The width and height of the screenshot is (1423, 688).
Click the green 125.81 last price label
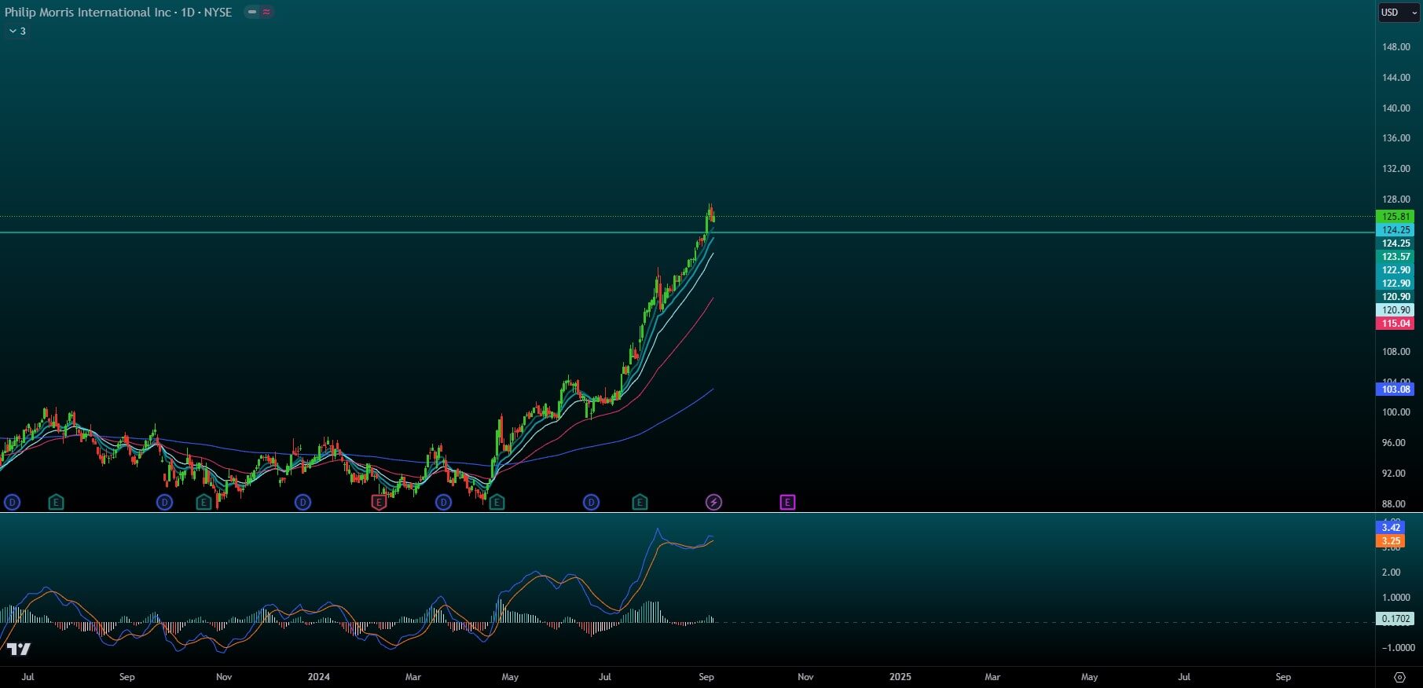pyautogui.click(x=1395, y=217)
